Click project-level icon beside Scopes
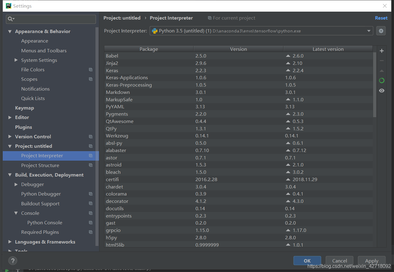Viewport: 394px width, 272px height. [x=91, y=79]
